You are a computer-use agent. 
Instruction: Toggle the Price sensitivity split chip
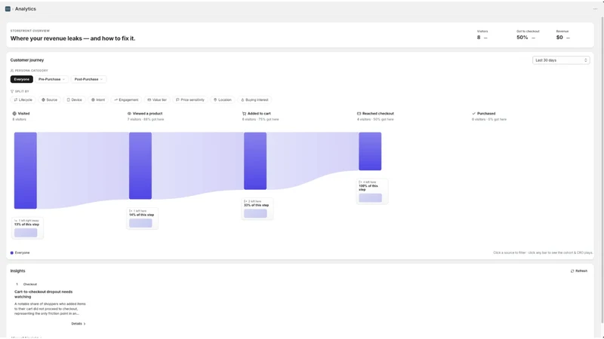[x=190, y=100]
